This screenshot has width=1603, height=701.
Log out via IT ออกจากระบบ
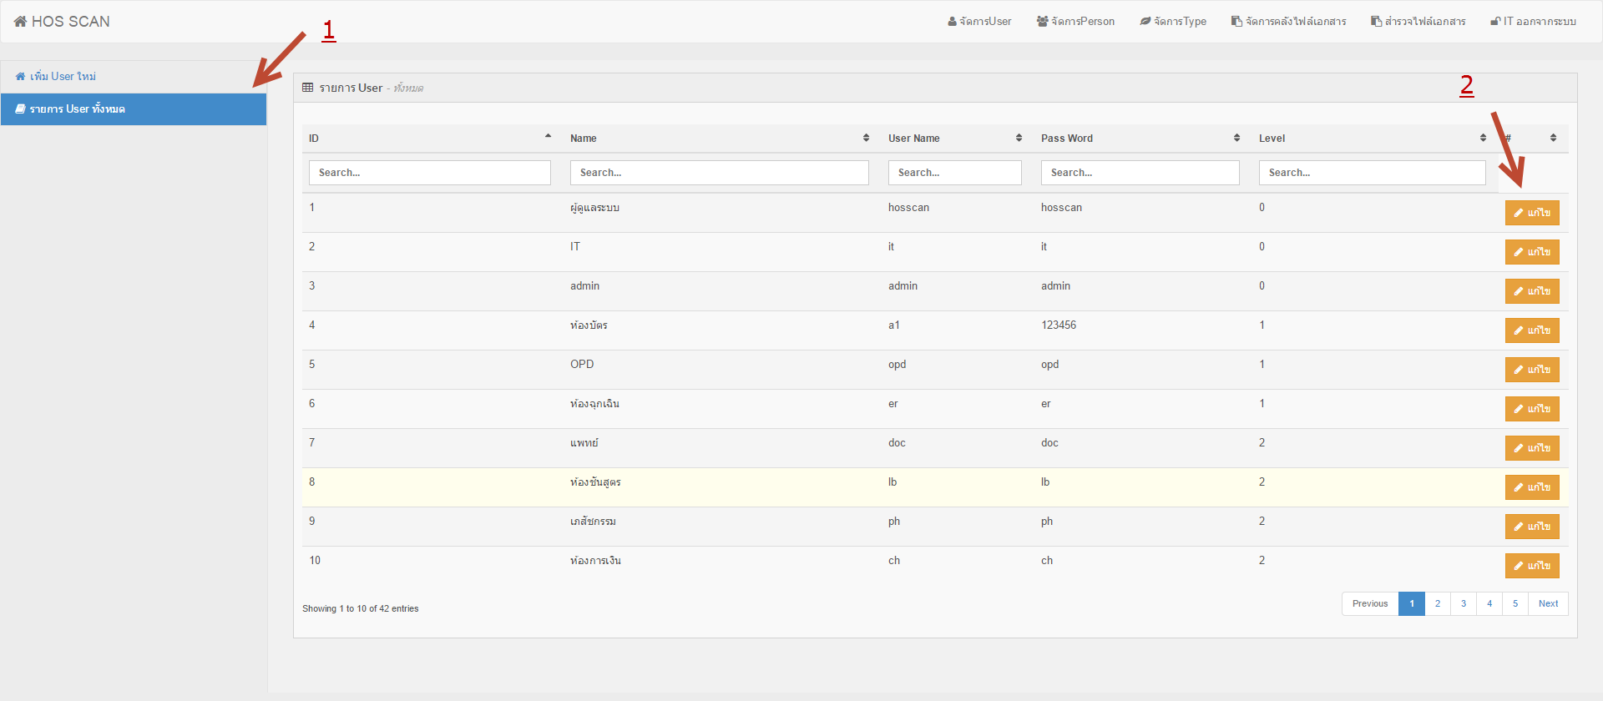tap(1533, 22)
